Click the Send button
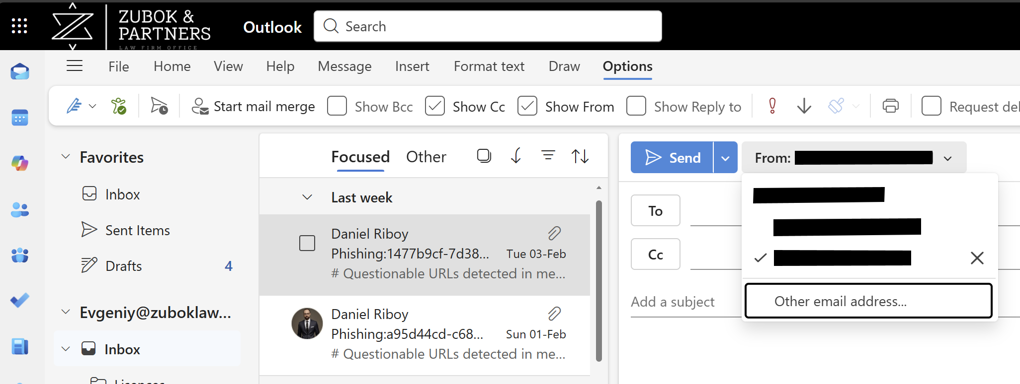The height and width of the screenshot is (384, 1020). [672, 158]
